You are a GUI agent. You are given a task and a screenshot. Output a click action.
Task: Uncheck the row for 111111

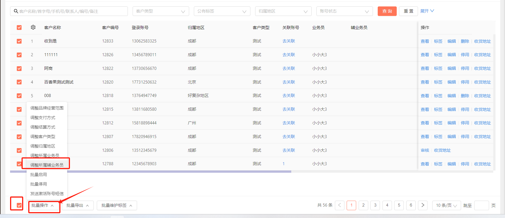point(19,55)
